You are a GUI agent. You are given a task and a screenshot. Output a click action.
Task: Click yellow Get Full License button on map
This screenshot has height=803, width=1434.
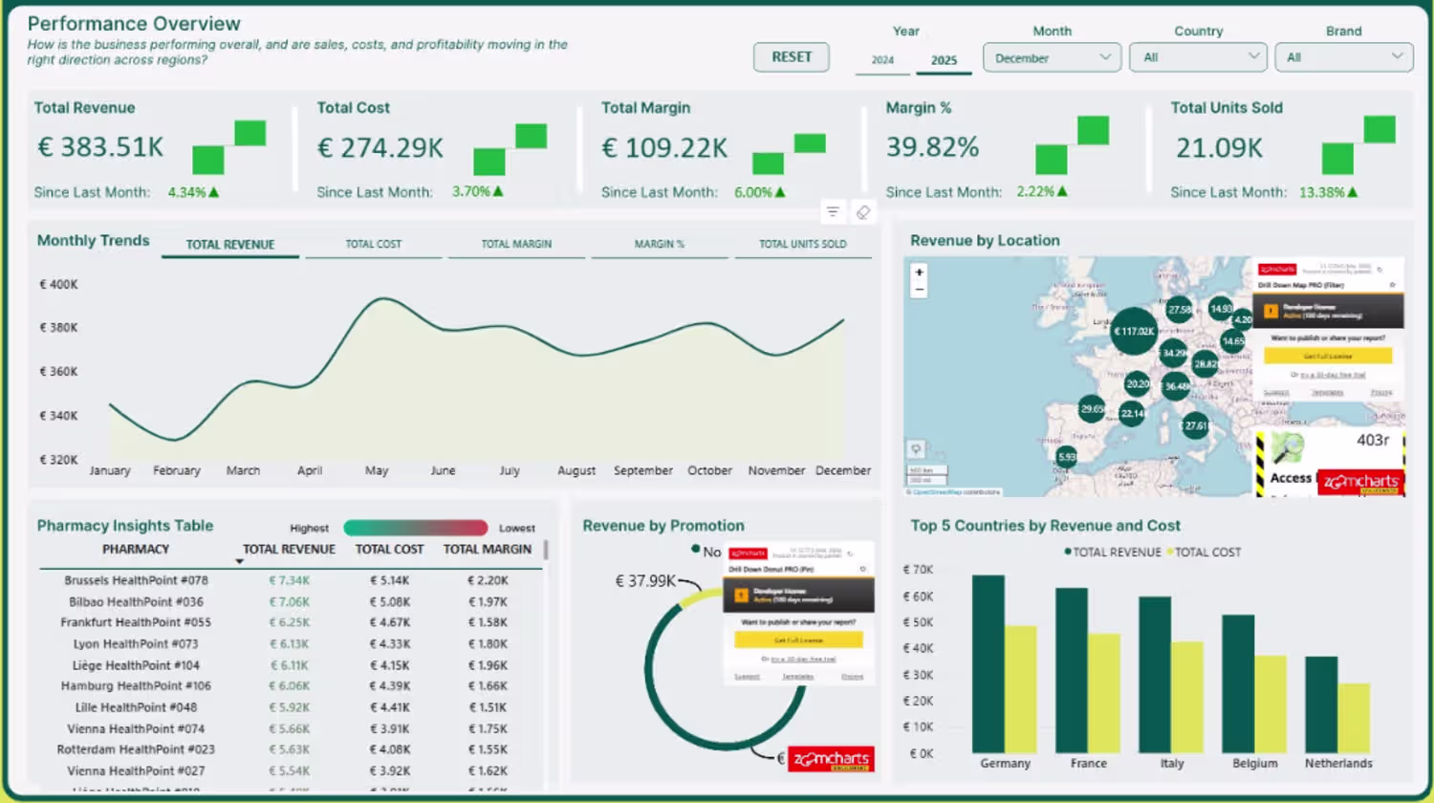click(x=1328, y=356)
